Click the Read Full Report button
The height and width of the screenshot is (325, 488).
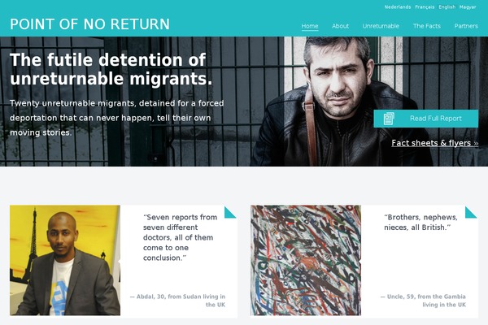(x=425, y=119)
